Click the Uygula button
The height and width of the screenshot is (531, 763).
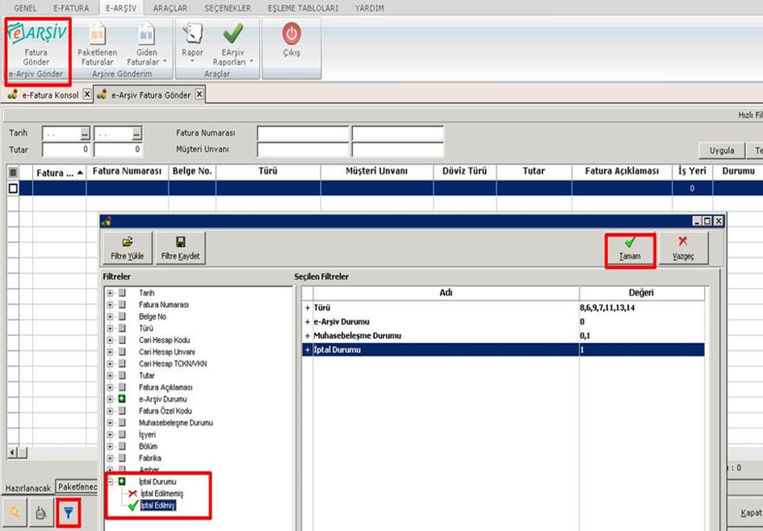click(722, 150)
